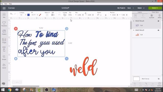Hide the first Weld Result layer
The height and width of the screenshot is (92, 163).
(x=158, y=21)
